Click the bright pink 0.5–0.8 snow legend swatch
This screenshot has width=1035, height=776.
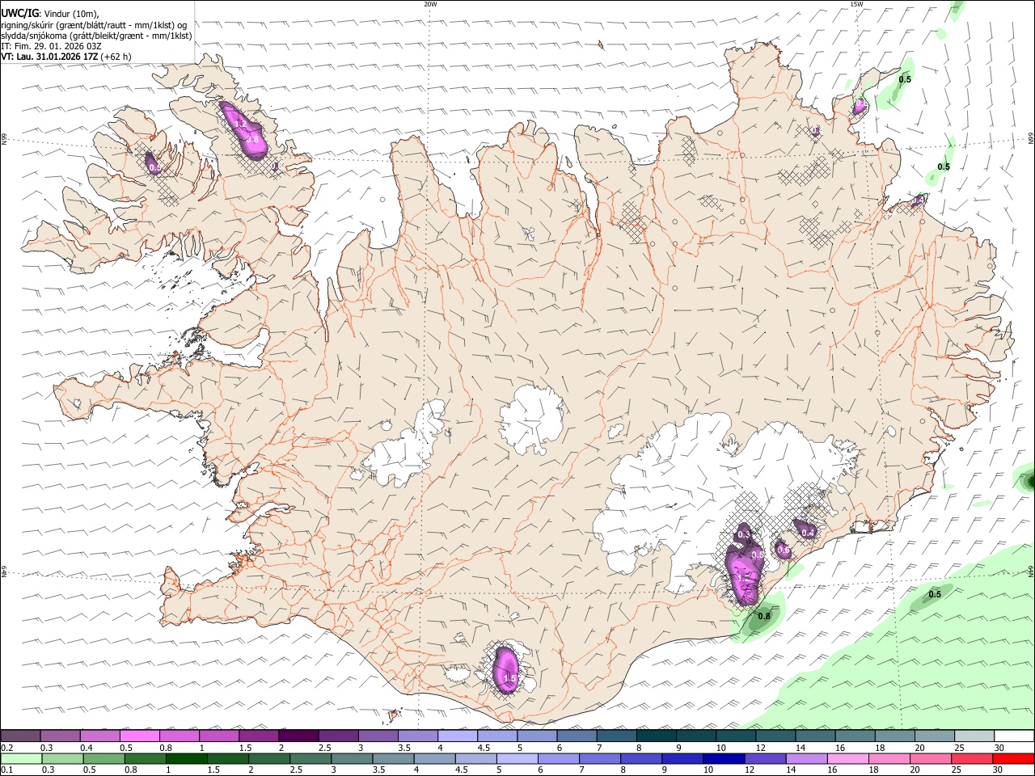click(x=140, y=736)
